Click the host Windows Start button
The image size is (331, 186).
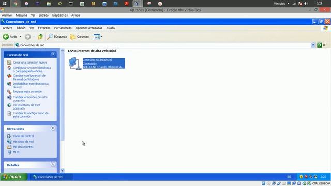coord(5,4)
